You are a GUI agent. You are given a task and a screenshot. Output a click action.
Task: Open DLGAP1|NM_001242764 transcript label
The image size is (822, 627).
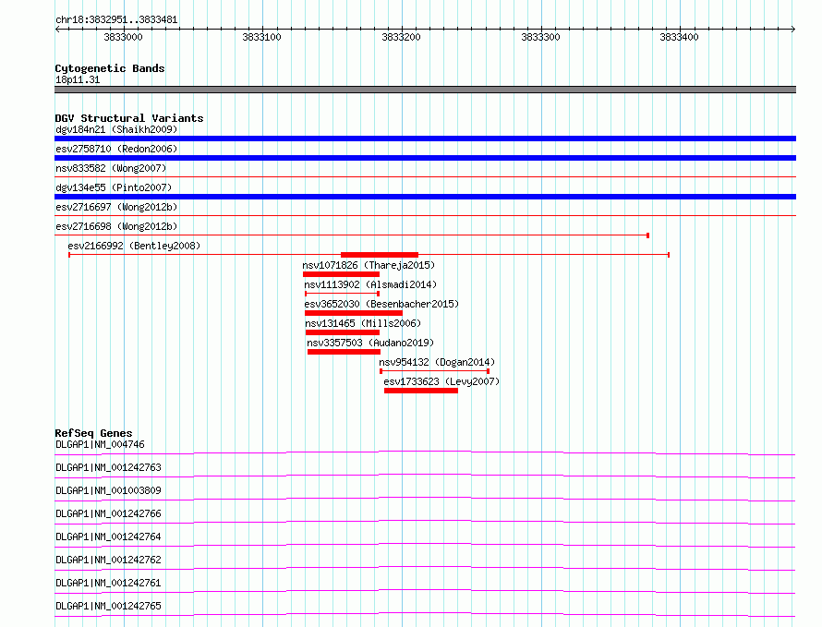108,537
